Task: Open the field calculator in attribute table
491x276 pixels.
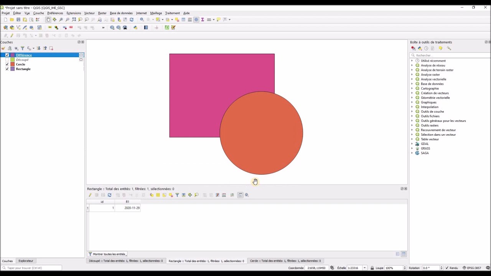Action: coord(224,195)
